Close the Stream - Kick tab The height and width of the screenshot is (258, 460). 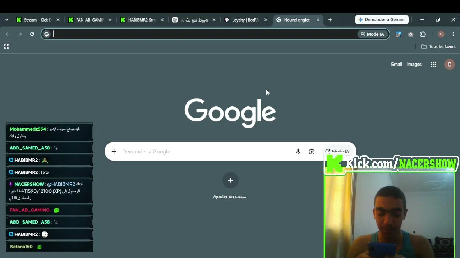pos(58,20)
